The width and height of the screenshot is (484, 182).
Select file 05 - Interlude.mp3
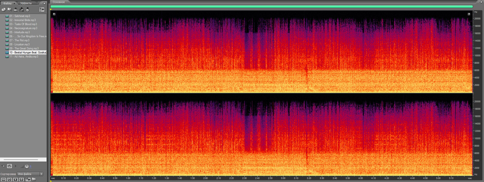click(20, 32)
